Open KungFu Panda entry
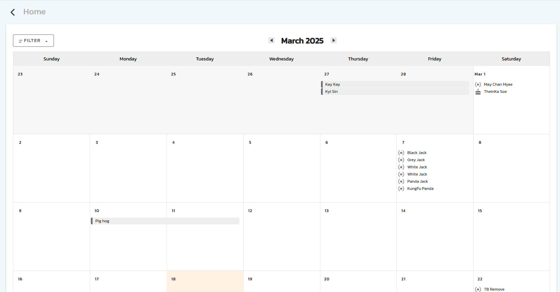The image size is (560, 292). point(420,189)
